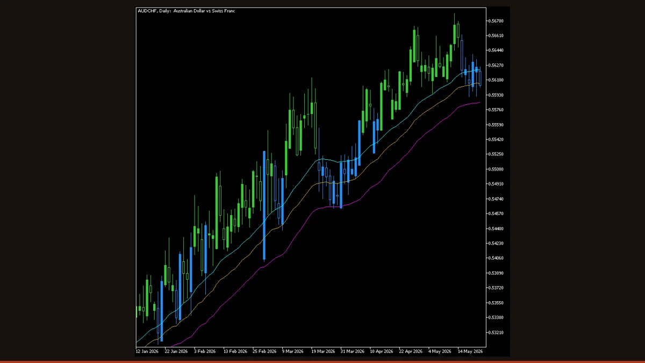This screenshot has width=645, height=363.
Task: Click the 22 Apr 2026 date label
Action: [410, 351]
